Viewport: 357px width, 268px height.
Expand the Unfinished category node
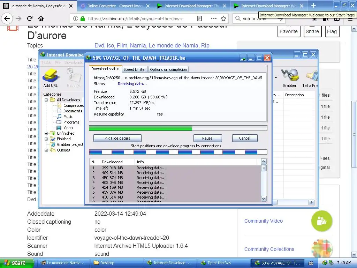coord(46,133)
